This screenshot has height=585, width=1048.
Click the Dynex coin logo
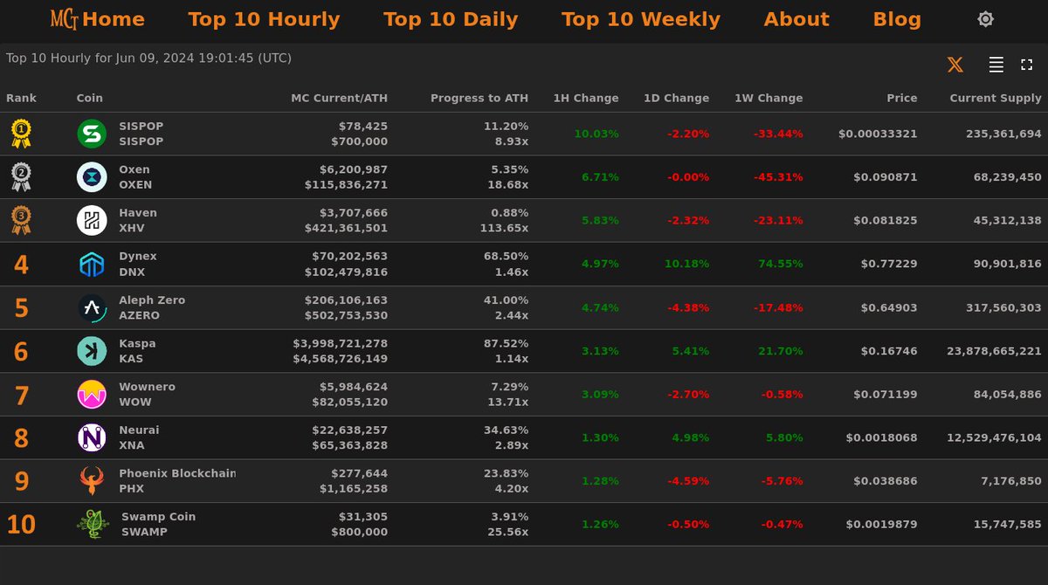[x=92, y=265]
